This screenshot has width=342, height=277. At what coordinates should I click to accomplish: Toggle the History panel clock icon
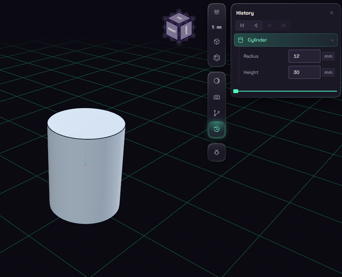coord(217,129)
